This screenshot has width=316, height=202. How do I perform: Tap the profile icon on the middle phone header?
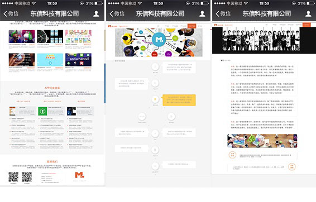pyautogui.click(x=202, y=13)
